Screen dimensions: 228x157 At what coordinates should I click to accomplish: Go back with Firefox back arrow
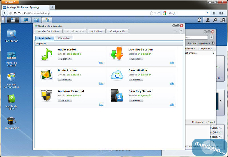5,13
